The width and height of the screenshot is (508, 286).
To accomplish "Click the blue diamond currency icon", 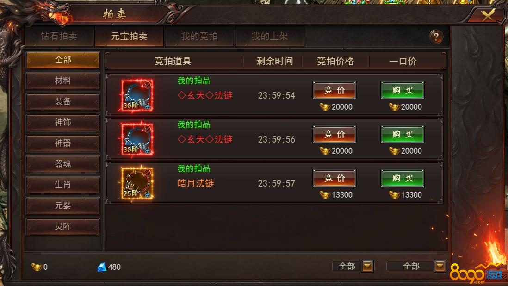I will (x=102, y=267).
